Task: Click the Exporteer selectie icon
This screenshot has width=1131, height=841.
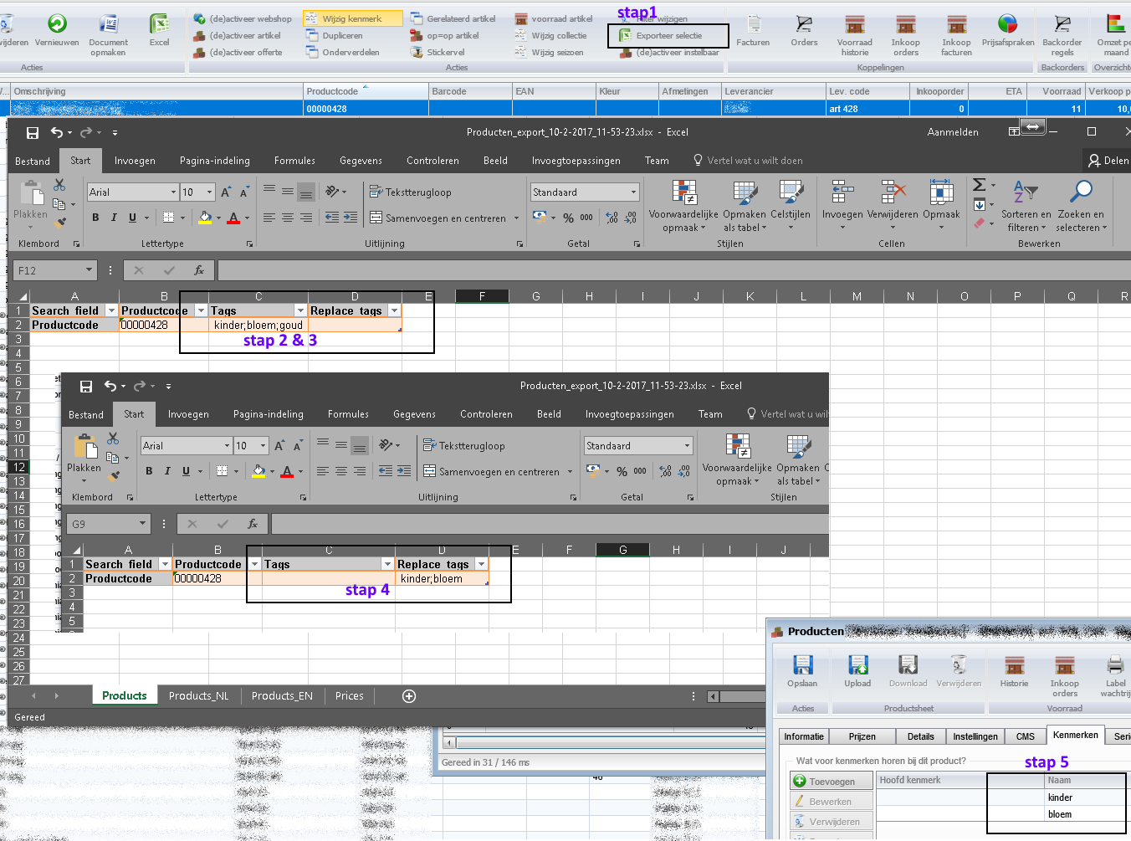Action: 625,36
